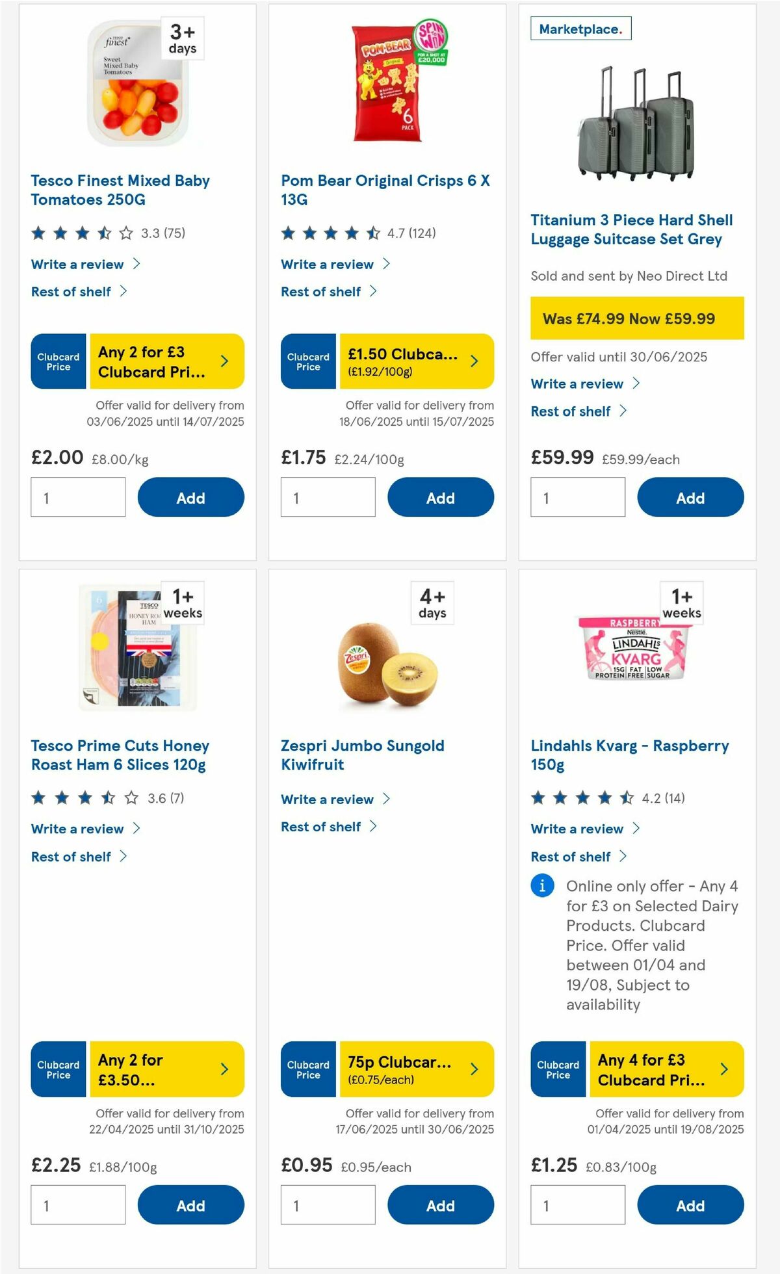Select the star rating for Pom Bear Crisps
780x1274 pixels.
[x=325, y=231]
